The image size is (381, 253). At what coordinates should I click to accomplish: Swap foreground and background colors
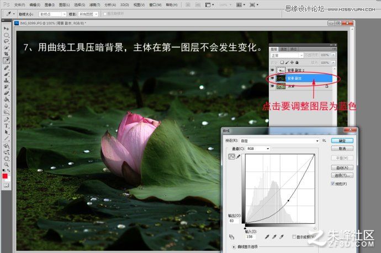coord(8,170)
